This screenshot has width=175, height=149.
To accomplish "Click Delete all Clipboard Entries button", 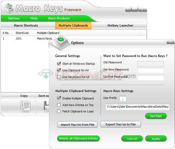I will (78, 138).
